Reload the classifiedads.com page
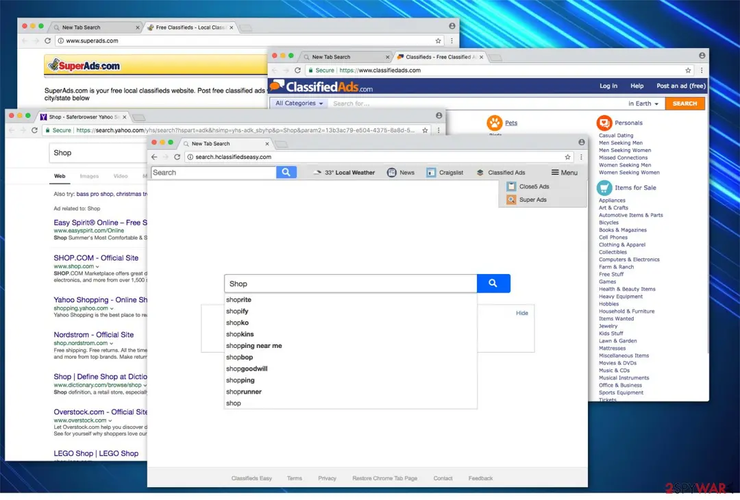The width and height of the screenshot is (740, 500). [x=297, y=71]
